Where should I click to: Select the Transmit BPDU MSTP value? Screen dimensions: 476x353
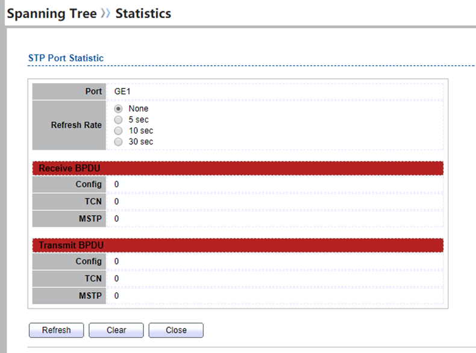click(x=117, y=296)
